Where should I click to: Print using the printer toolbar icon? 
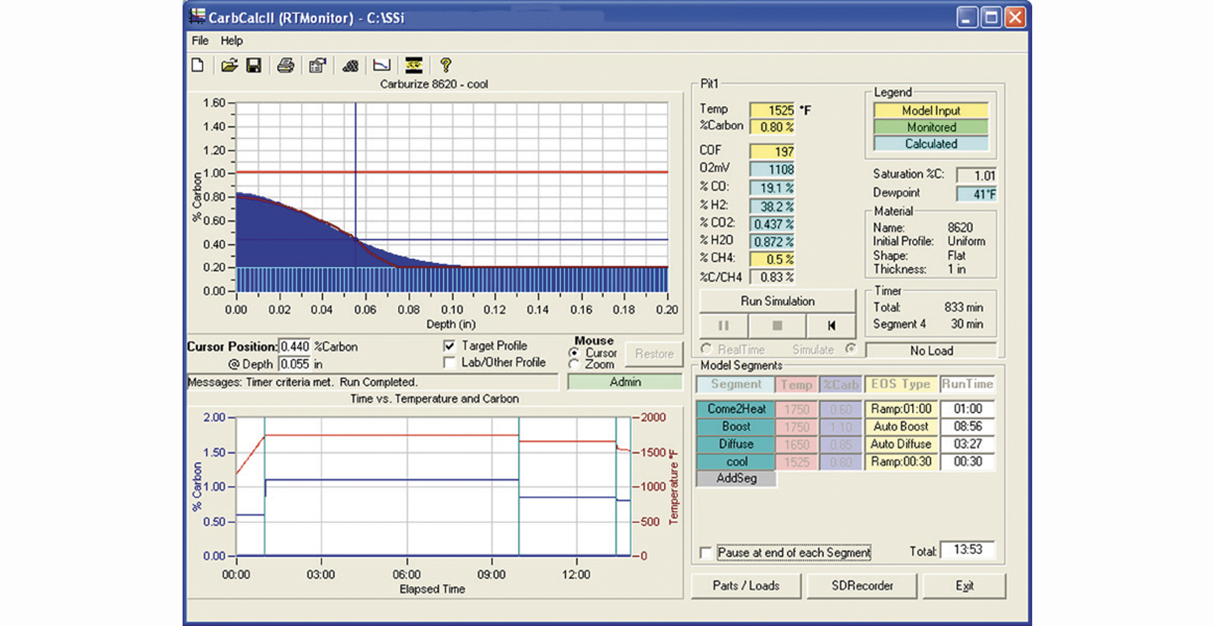pyautogui.click(x=286, y=66)
